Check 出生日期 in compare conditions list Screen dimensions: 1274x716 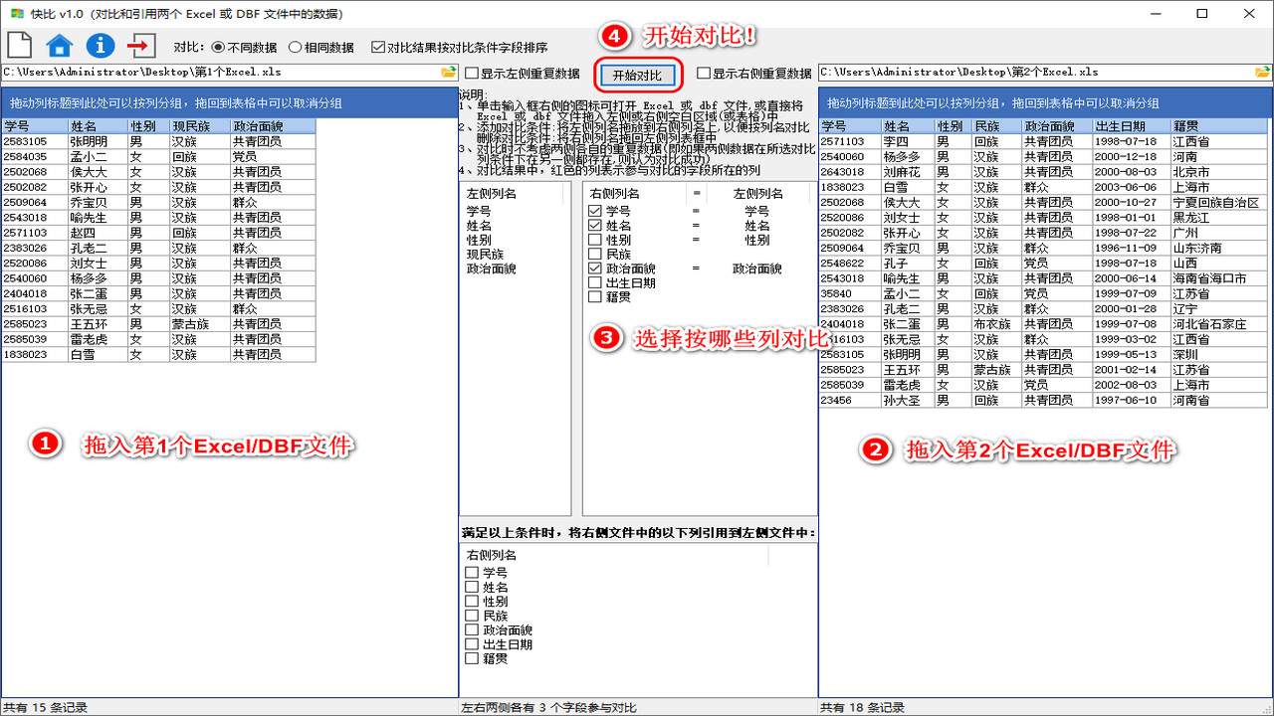(x=595, y=283)
